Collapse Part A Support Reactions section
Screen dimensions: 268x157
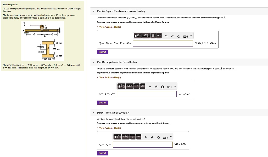coord(93,11)
